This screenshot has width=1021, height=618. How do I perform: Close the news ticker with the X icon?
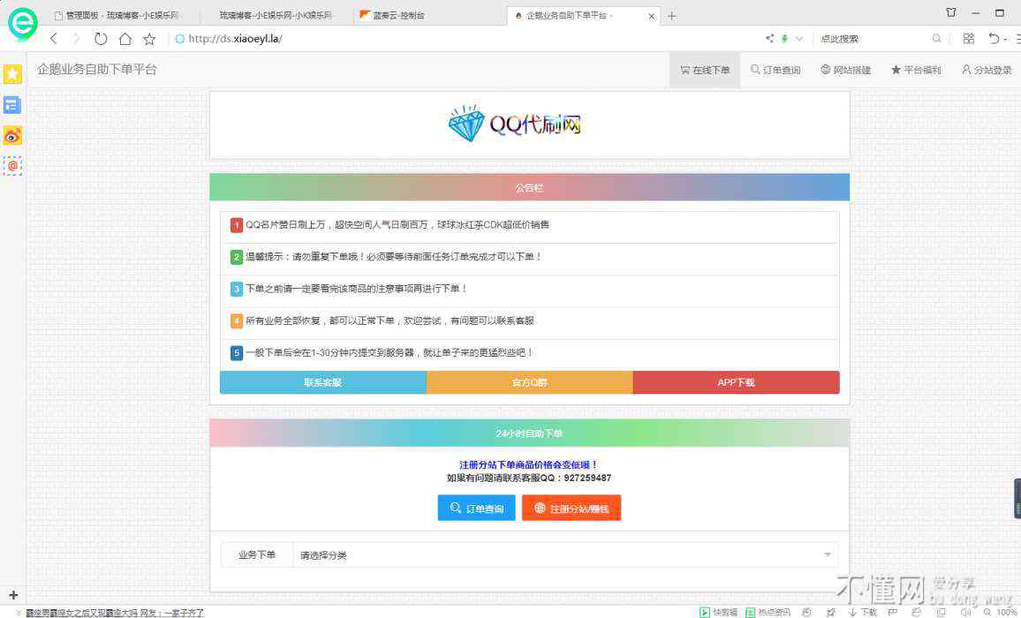(x=19, y=613)
